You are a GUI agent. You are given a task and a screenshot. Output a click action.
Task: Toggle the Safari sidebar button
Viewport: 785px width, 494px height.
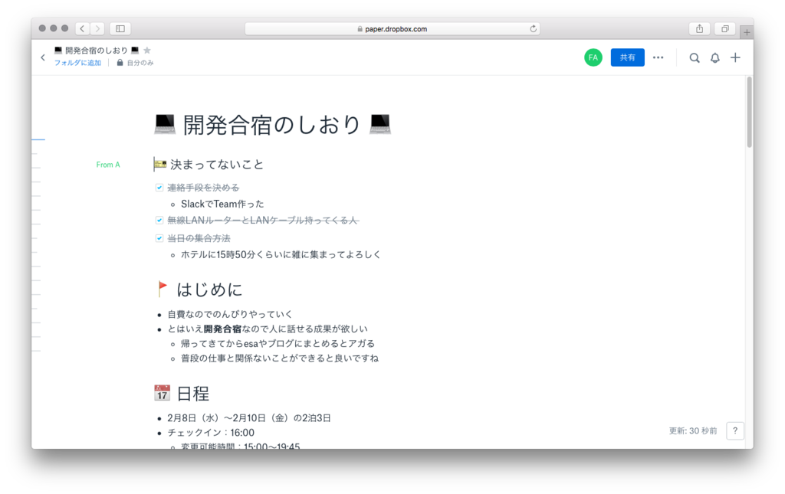[120, 28]
